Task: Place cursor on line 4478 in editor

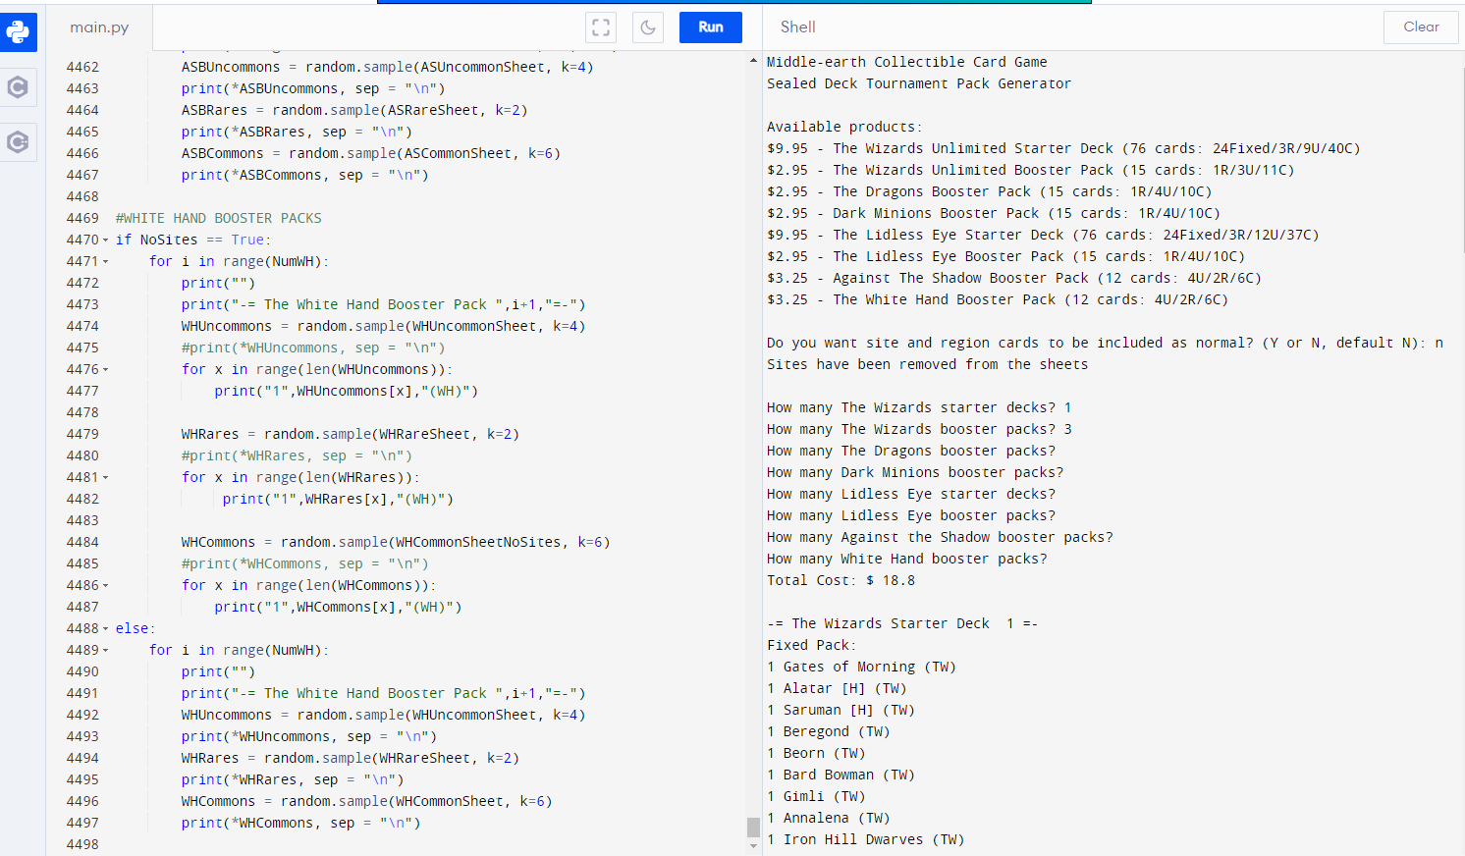Action: [393, 412]
